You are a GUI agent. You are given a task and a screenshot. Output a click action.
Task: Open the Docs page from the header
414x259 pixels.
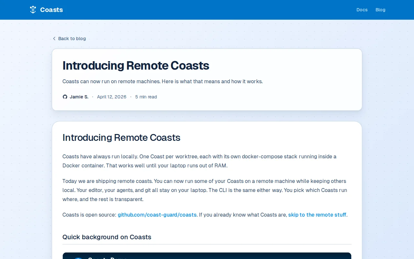tap(362, 10)
